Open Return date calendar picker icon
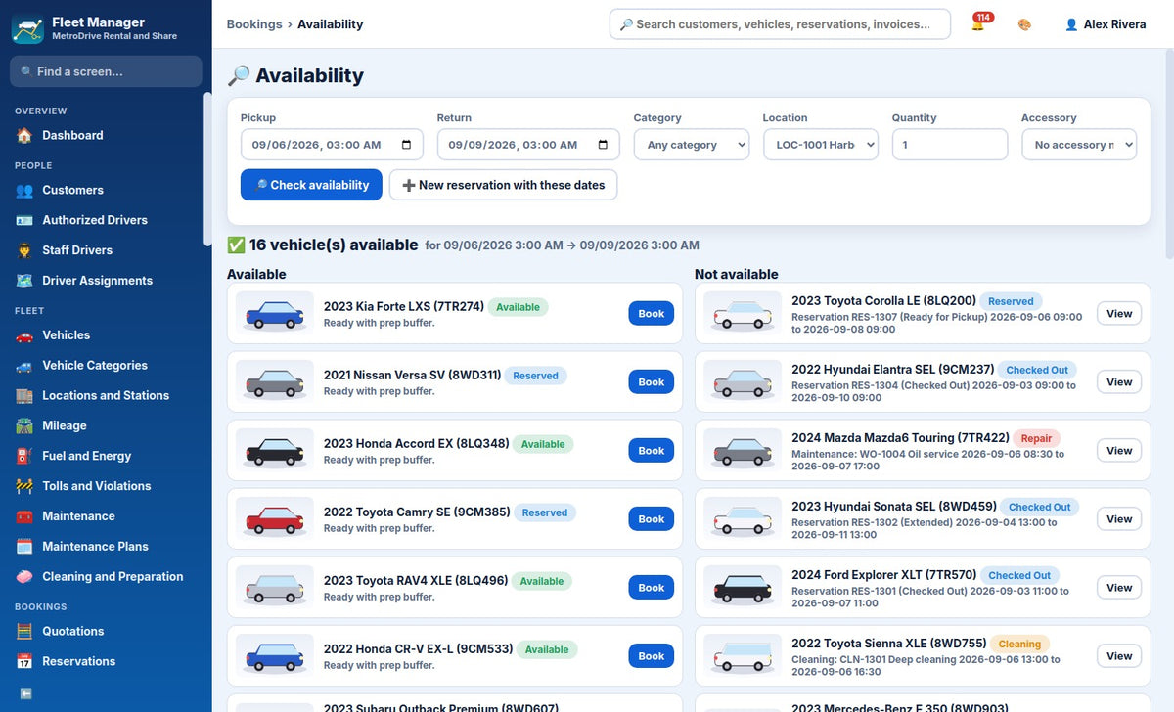 [603, 145]
